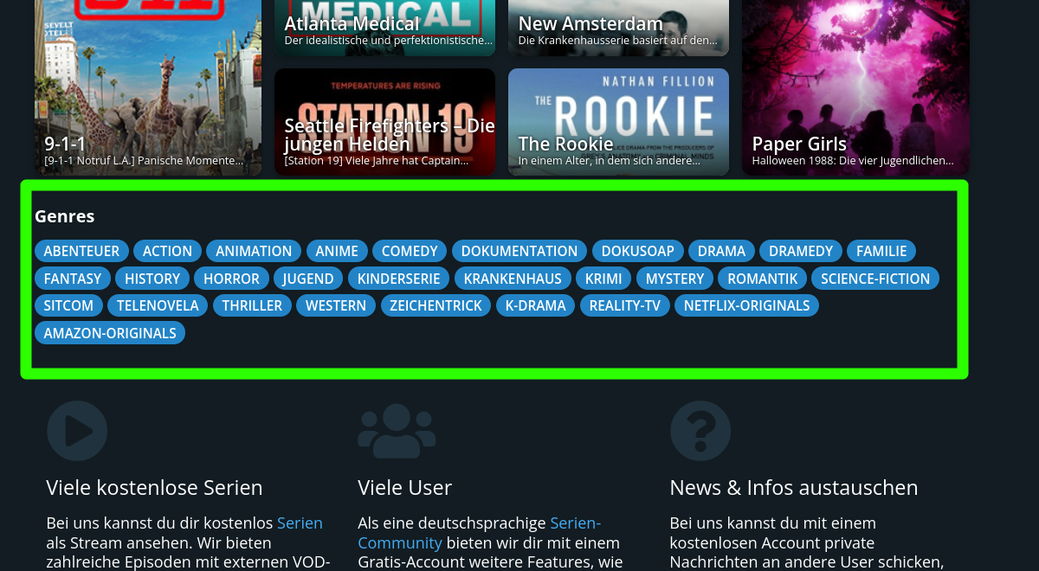
Task: Browse the Anime genre
Action: 337,251
